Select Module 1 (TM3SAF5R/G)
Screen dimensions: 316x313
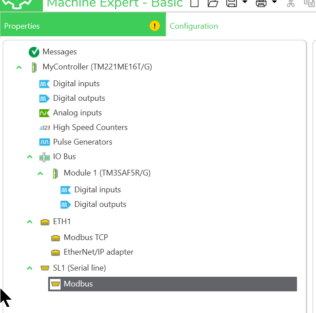107,173
